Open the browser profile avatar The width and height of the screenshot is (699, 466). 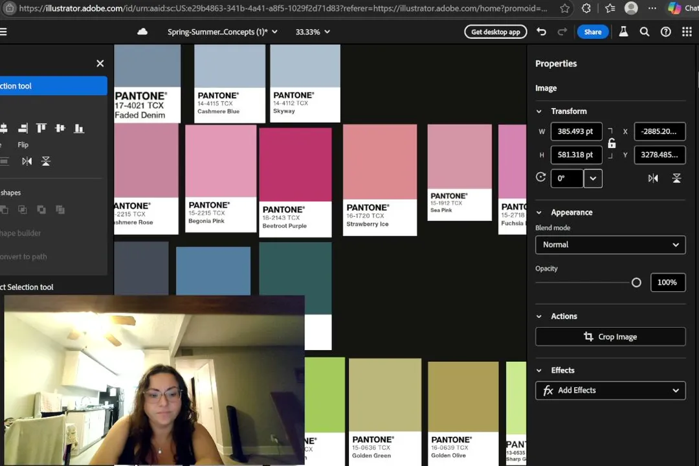coord(631,8)
